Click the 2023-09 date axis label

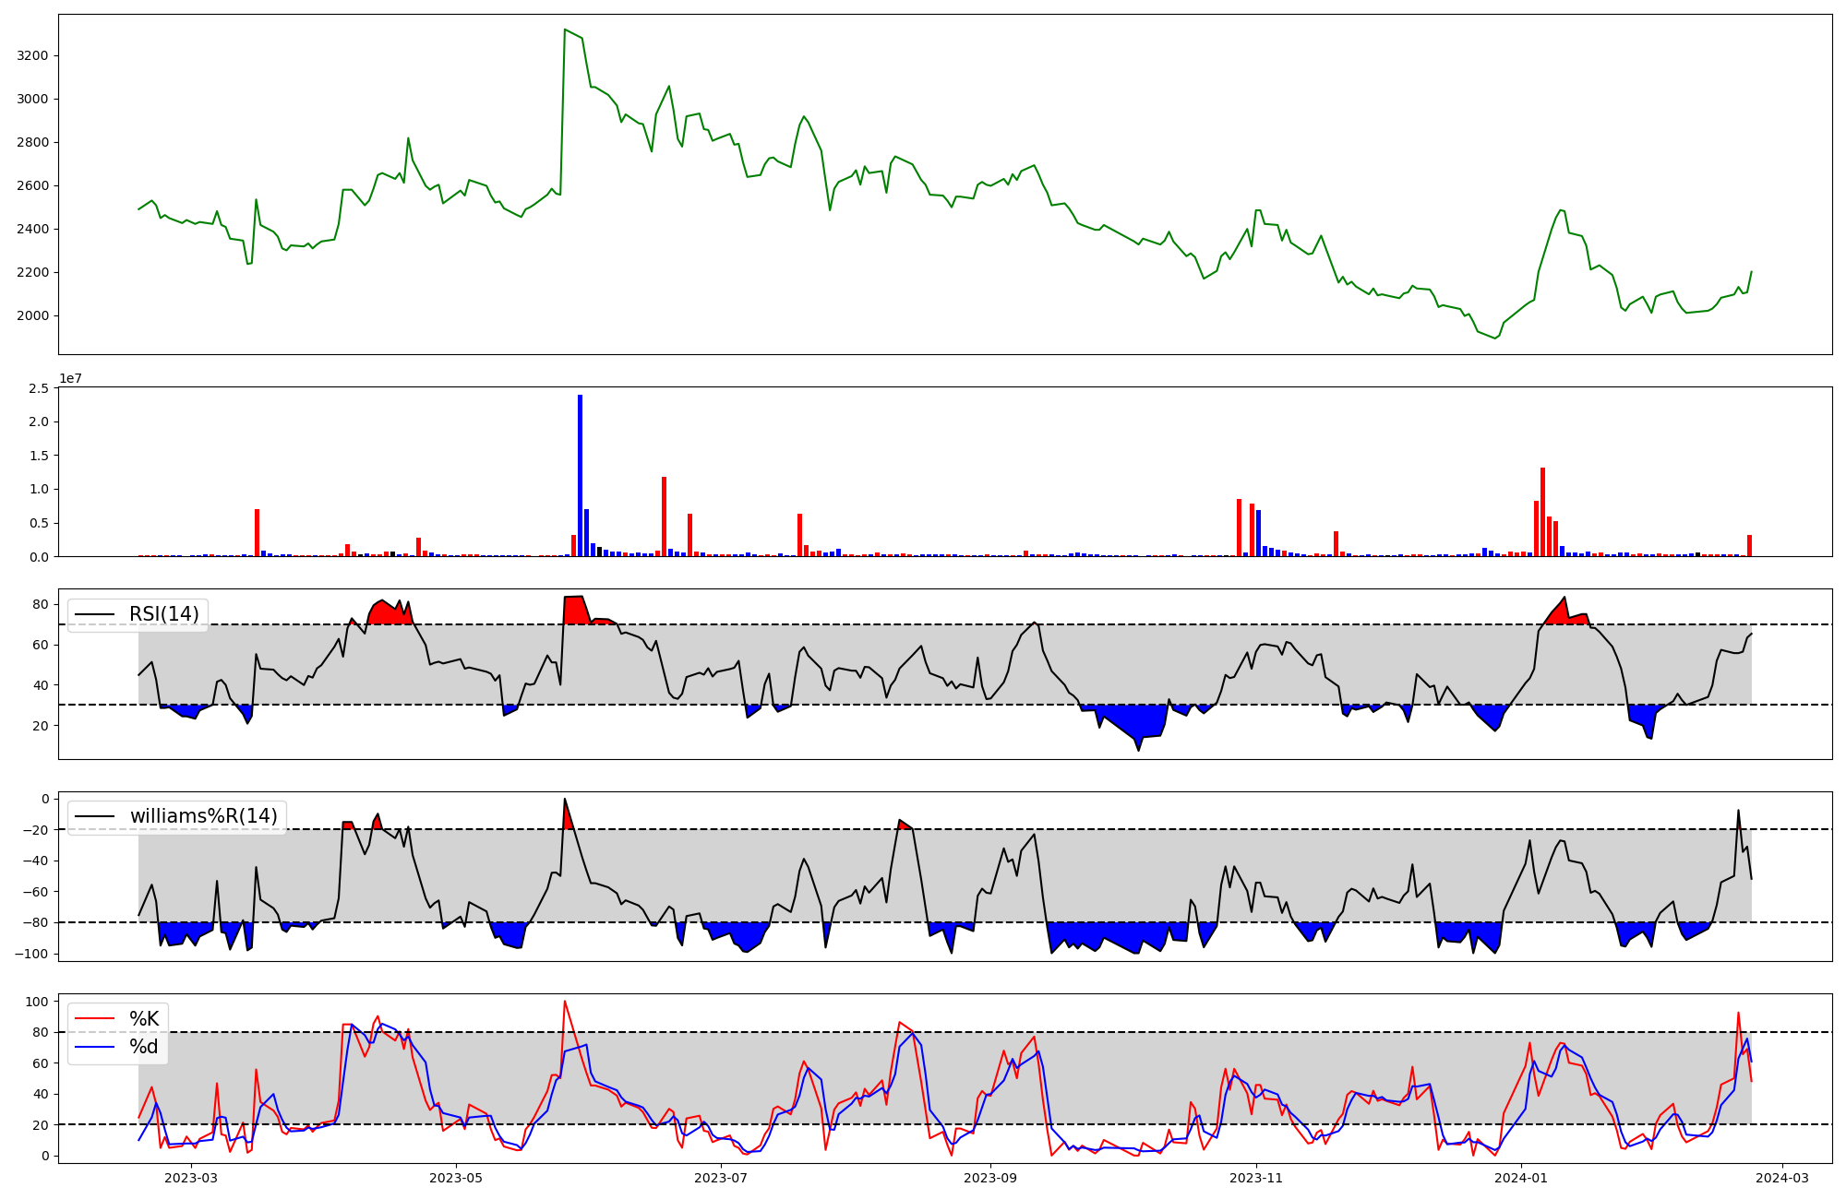point(990,1178)
